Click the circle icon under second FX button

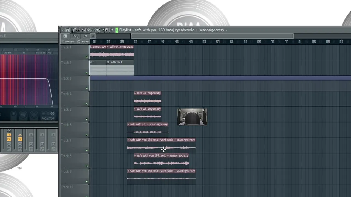tap(20, 144)
